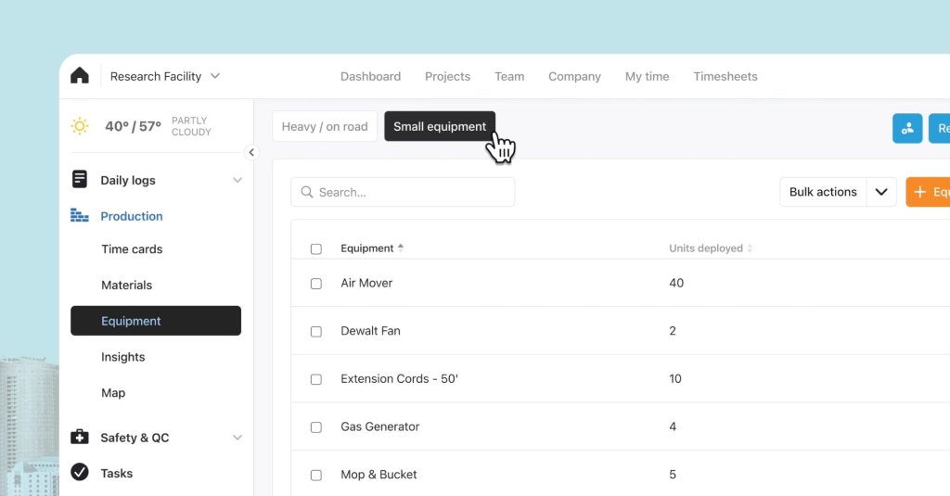Click the Tasks checkmark circle icon
This screenshot has width=950, height=496.
[x=80, y=473]
